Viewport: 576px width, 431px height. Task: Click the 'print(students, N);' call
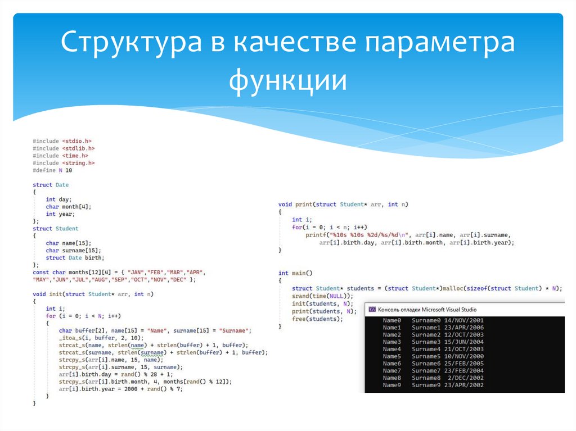tap(325, 311)
